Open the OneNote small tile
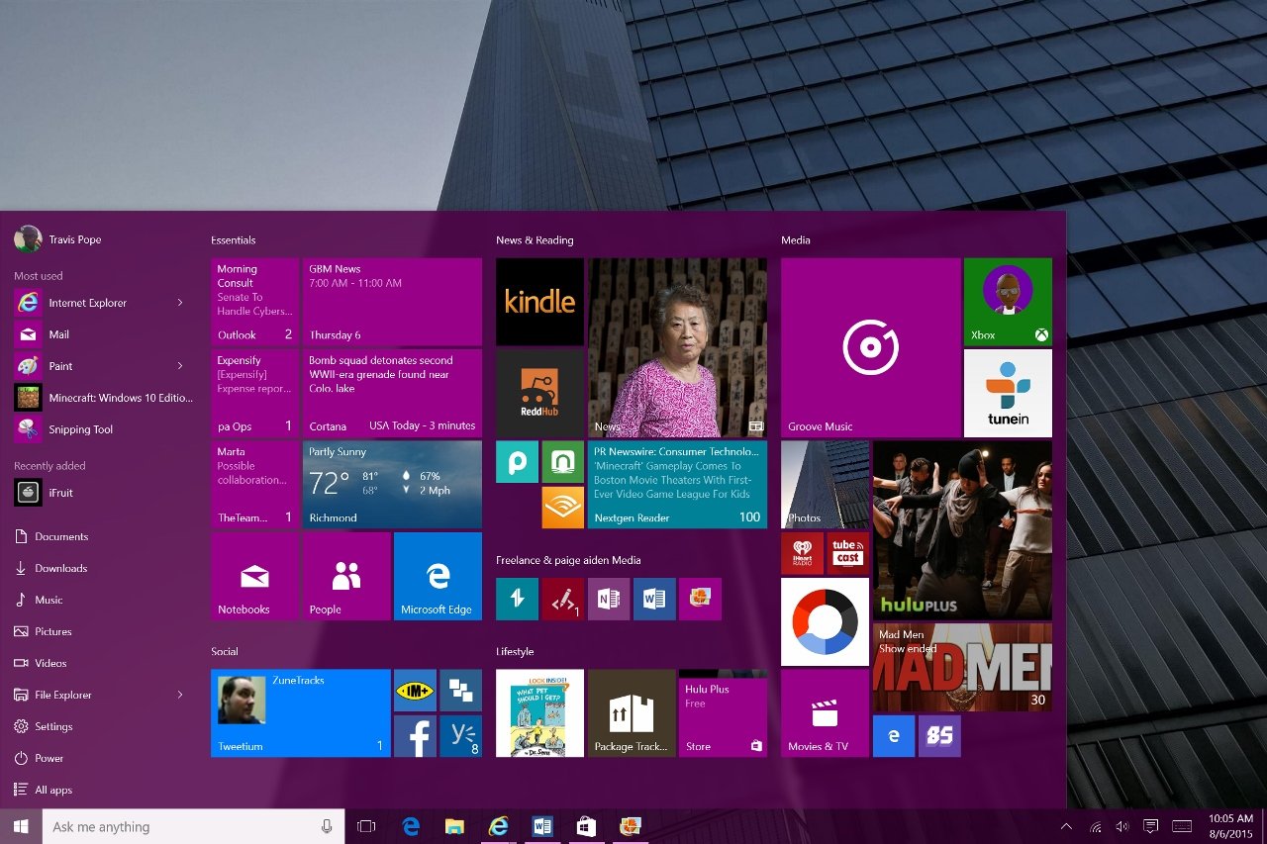Screen dimensions: 1267x844 [x=608, y=599]
